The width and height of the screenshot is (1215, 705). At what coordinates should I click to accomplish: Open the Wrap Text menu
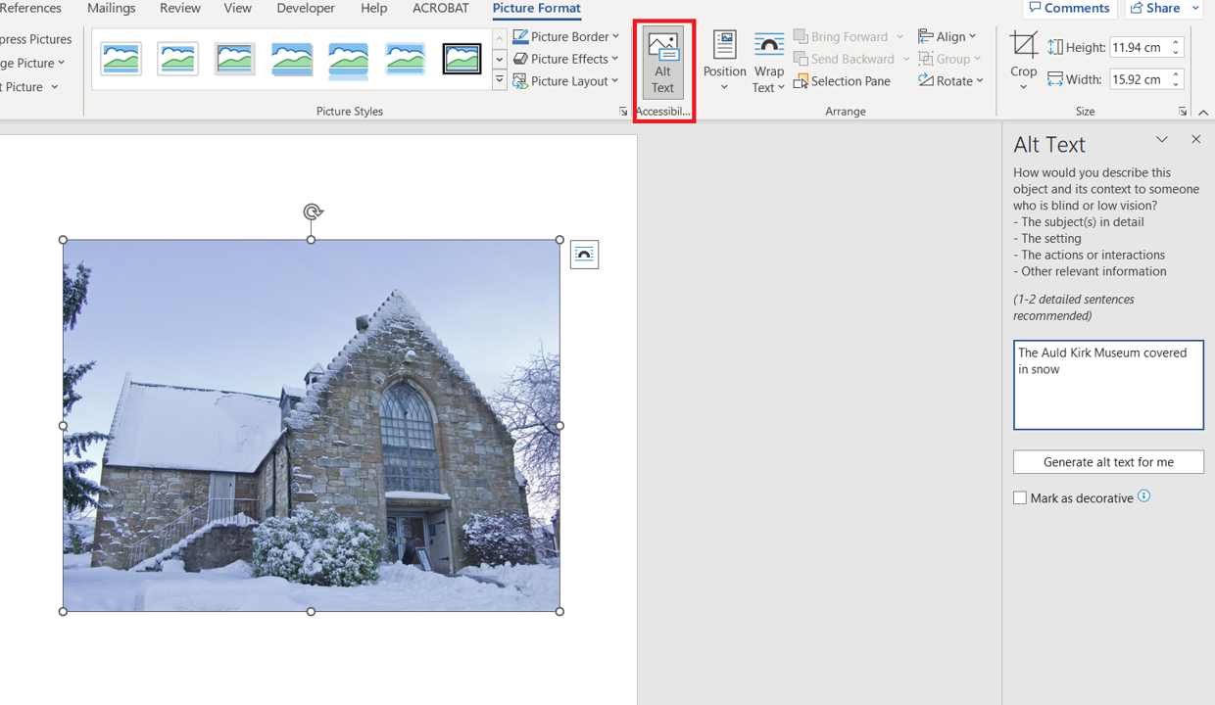click(x=768, y=62)
